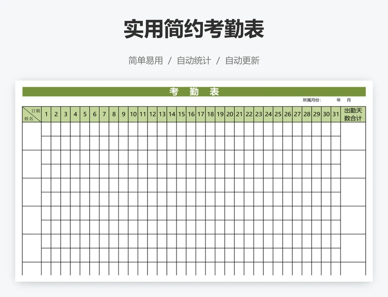
Task: Select date column header 8
Action: [x=113, y=114]
